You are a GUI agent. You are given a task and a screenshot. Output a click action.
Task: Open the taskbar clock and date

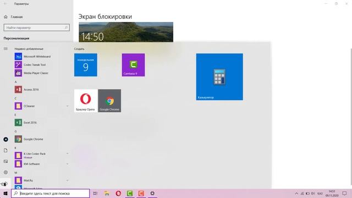click(x=332, y=194)
